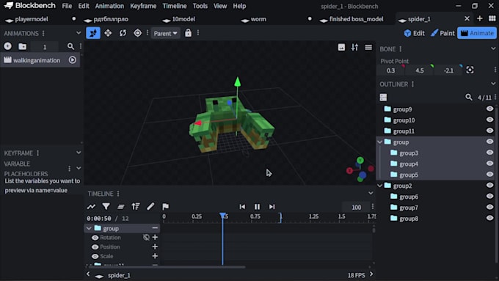Image resolution: width=499 pixels, height=281 pixels.
Task: Select the Rotate tool
Action: pos(123,33)
